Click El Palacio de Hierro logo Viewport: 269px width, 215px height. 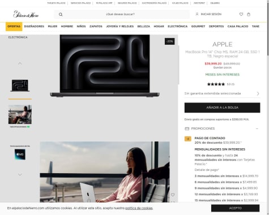tap(26, 14)
